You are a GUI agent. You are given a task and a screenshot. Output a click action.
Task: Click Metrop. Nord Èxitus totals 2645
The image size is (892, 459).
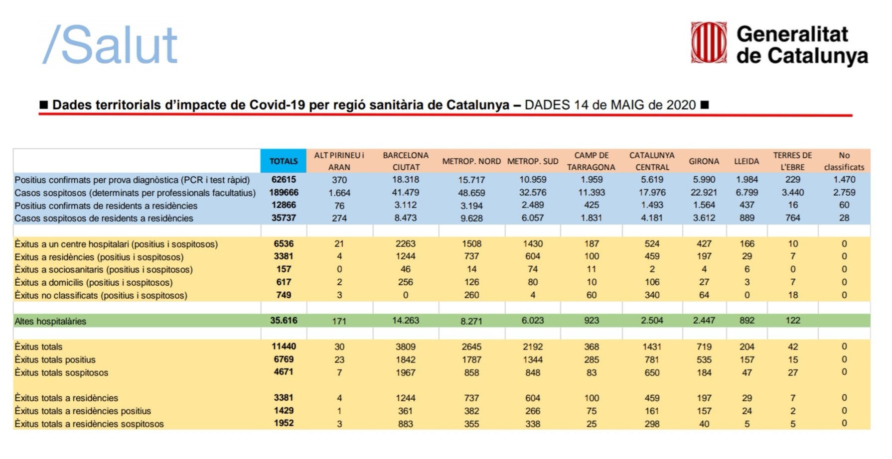[471, 346]
